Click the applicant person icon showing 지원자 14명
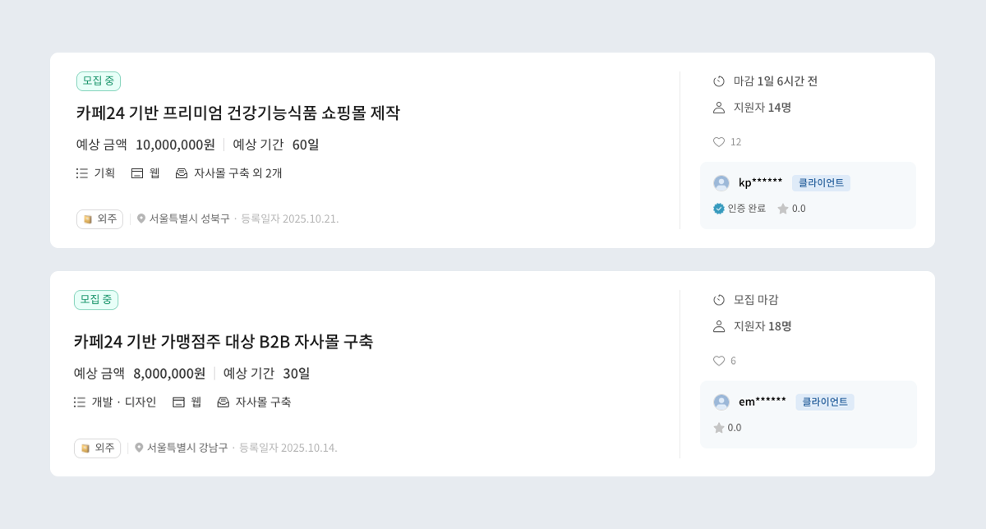 coord(717,107)
